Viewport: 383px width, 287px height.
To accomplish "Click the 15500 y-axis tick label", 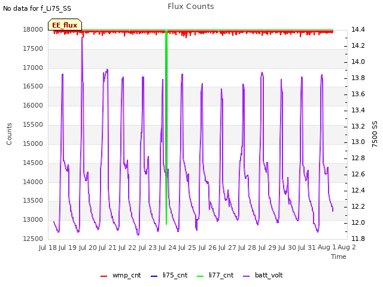I will [x=33, y=124].
